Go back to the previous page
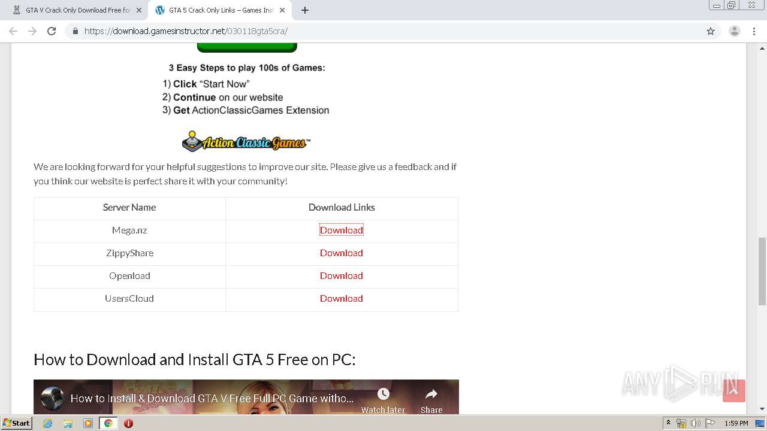 pos(13,31)
